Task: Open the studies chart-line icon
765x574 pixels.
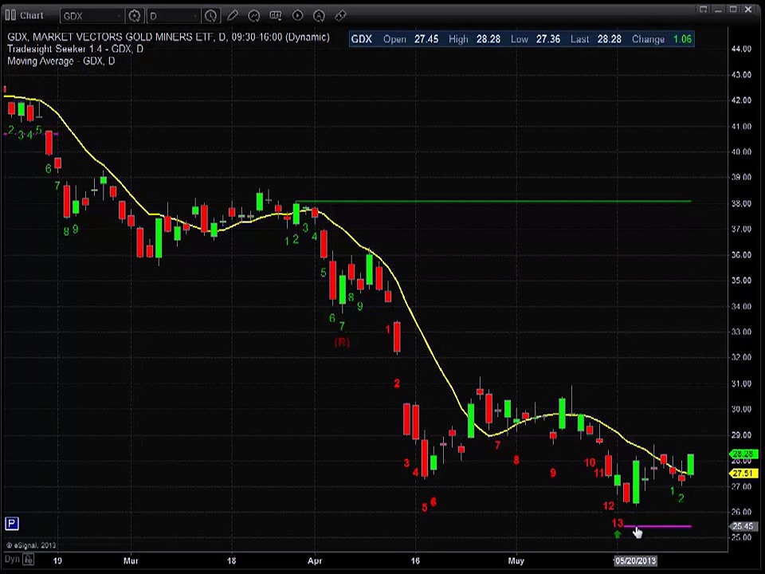Action: point(253,16)
